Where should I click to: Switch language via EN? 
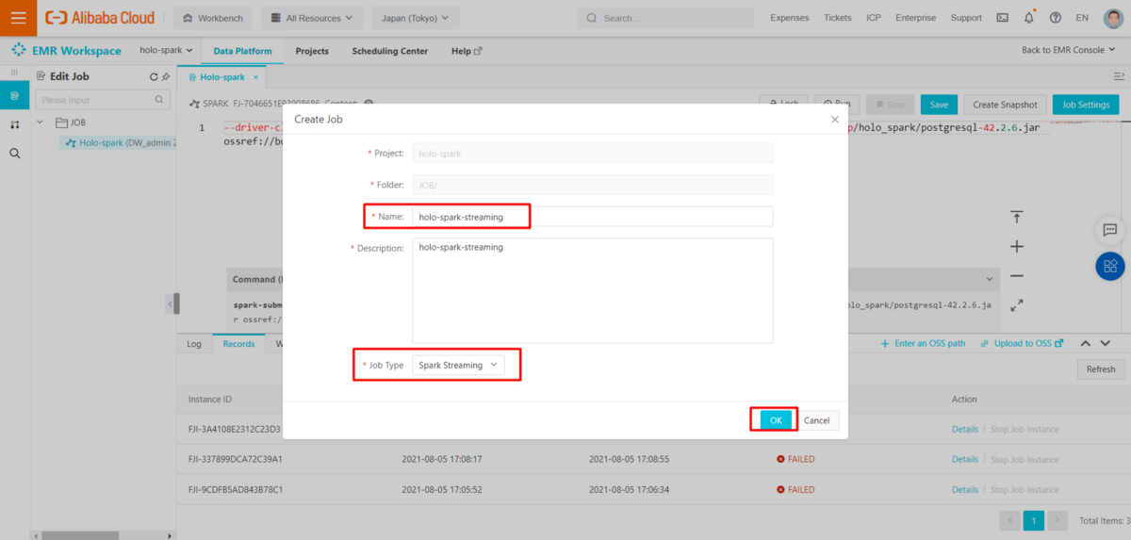pyautogui.click(x=1082, y=18)
